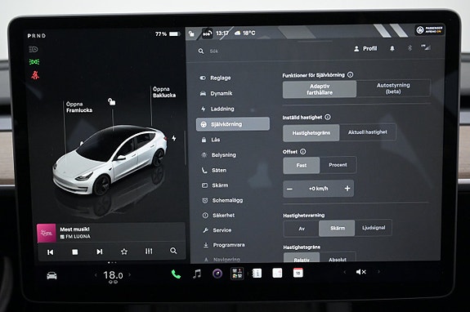The width and height of the screenshot is (470, 312).
Task: Decrease volume with left chevron
Action: pos(345,272)
